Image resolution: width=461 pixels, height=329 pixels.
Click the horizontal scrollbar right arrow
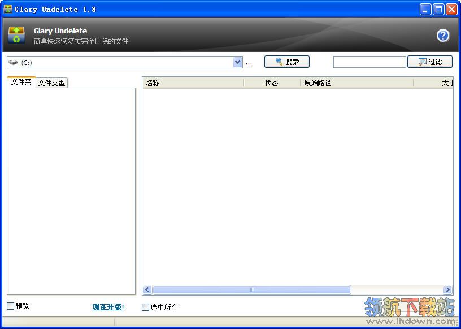pyautogui.click(x=447, y=290)
